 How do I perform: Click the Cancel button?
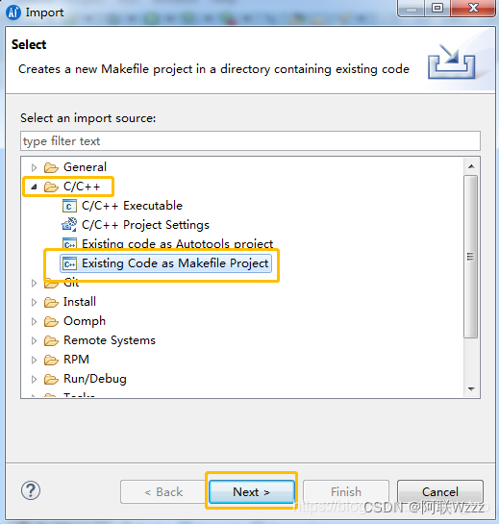point(440,492)
